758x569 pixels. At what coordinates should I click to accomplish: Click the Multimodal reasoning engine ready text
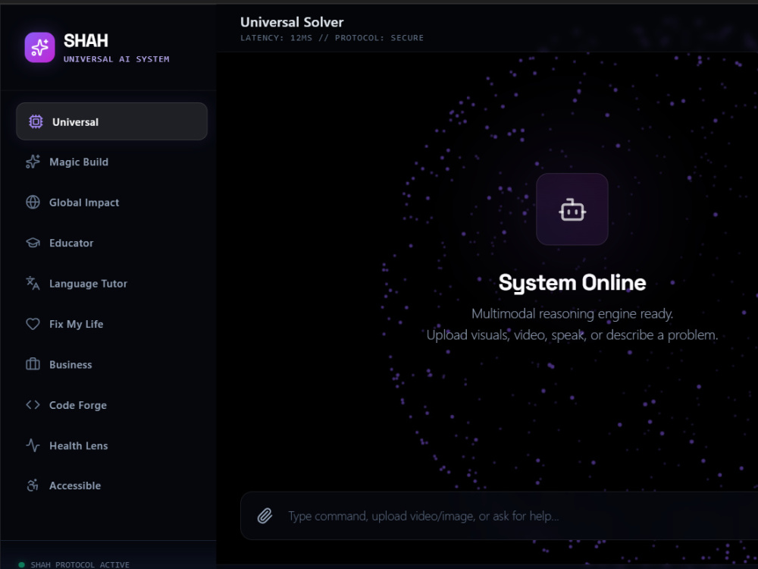point(572,313)
